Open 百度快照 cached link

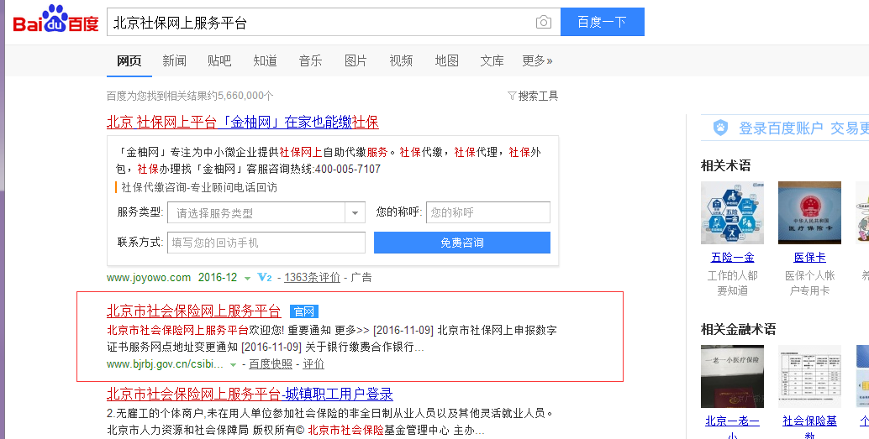point(271,363)
